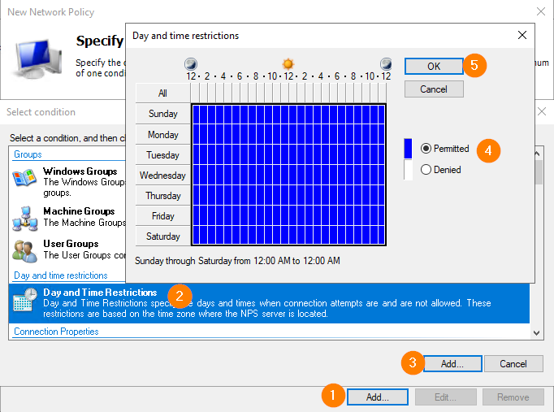Click the blue Permitted color swatch
The height and width of the screenshot is (412, 554).
[409, 149]
